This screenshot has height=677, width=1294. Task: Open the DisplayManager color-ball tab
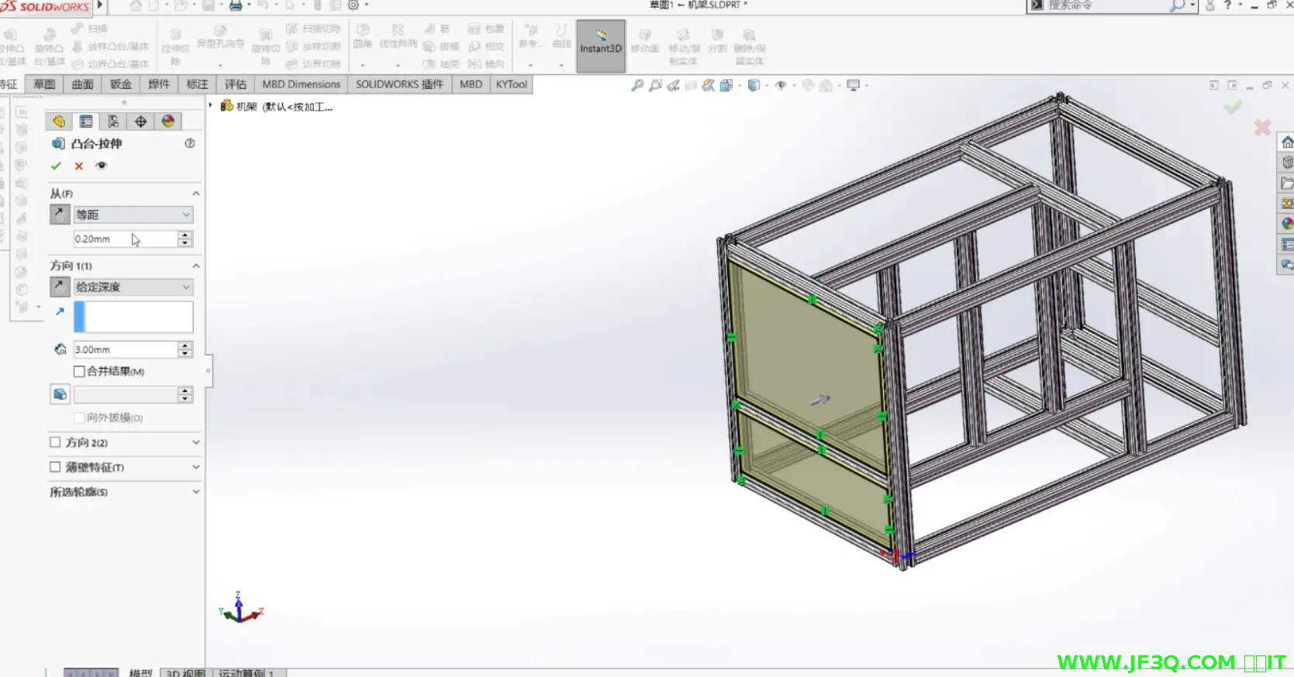point(167,122)
